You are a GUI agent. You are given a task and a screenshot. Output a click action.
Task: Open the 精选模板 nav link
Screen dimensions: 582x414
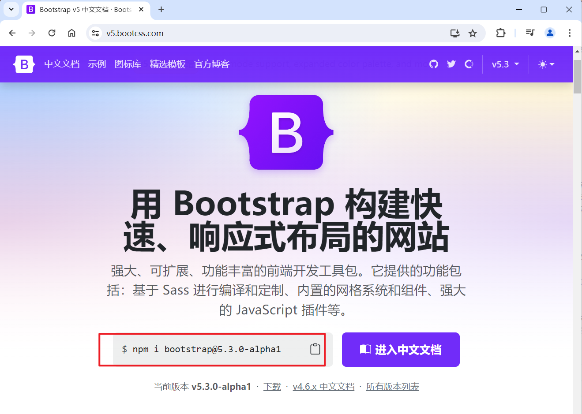click(x=168, y=64)
